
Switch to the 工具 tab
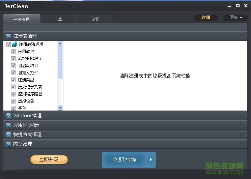pyautogui.click(x=58, y=19)
